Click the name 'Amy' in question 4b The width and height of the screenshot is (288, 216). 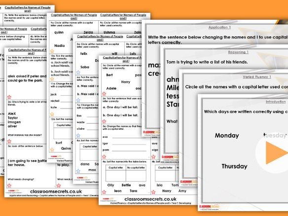coord(182,191)
